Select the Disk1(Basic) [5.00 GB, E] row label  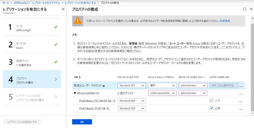click(94, 109)
